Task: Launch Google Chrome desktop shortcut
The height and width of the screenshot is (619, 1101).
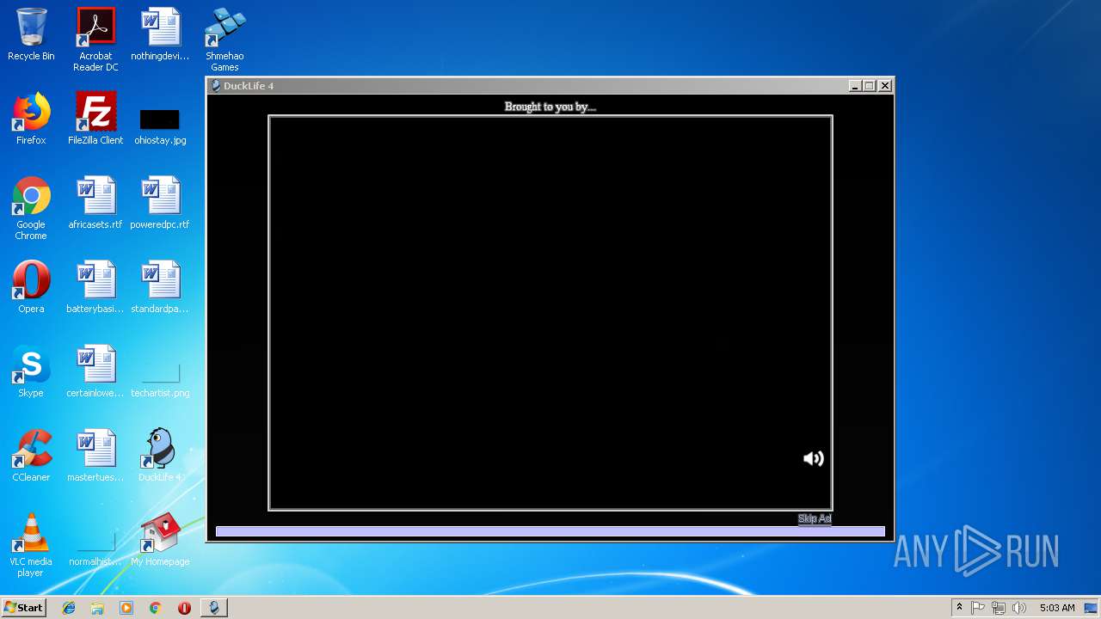Action: coord(31,208)
